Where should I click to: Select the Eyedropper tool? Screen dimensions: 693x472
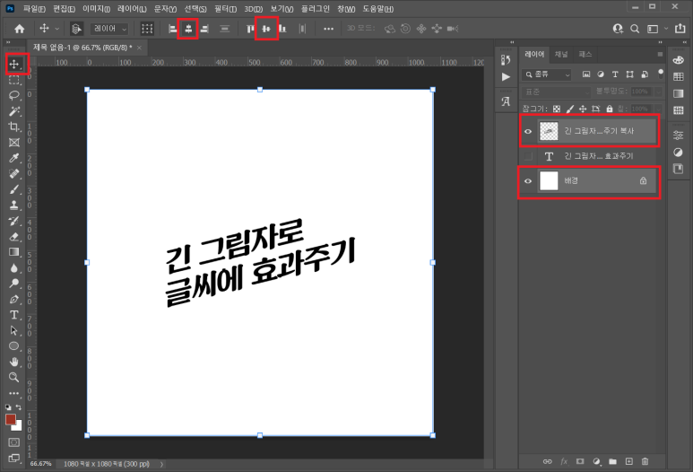(x=14, y=158)
